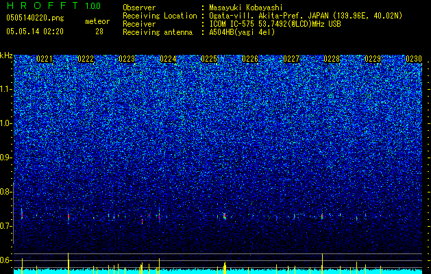
Task: Select observer name Masayuki Kobayashi
Action: click(x=246, y=8)
